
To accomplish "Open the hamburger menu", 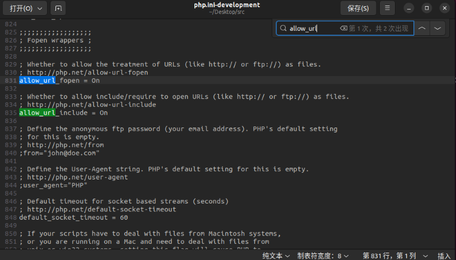I will click(387, 8).
